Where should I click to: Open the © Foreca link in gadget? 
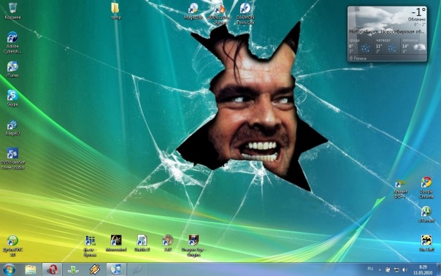[x=358, y=58]
